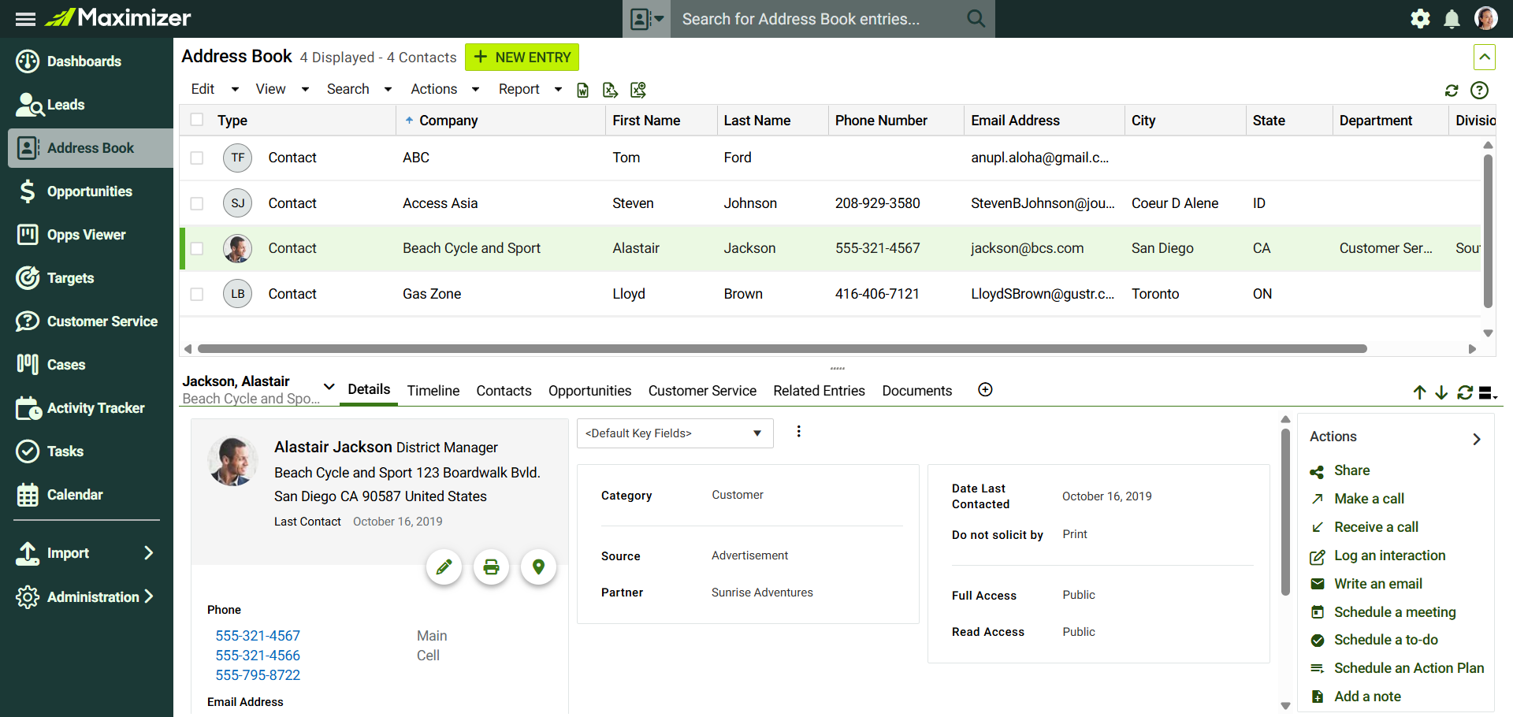Switch to the Opportunities tab
Viewport: 1513px width, 717px height.
click(x=589, y=390)
